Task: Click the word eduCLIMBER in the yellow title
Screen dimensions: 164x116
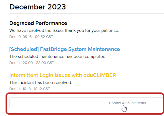Action: (100, 75)
